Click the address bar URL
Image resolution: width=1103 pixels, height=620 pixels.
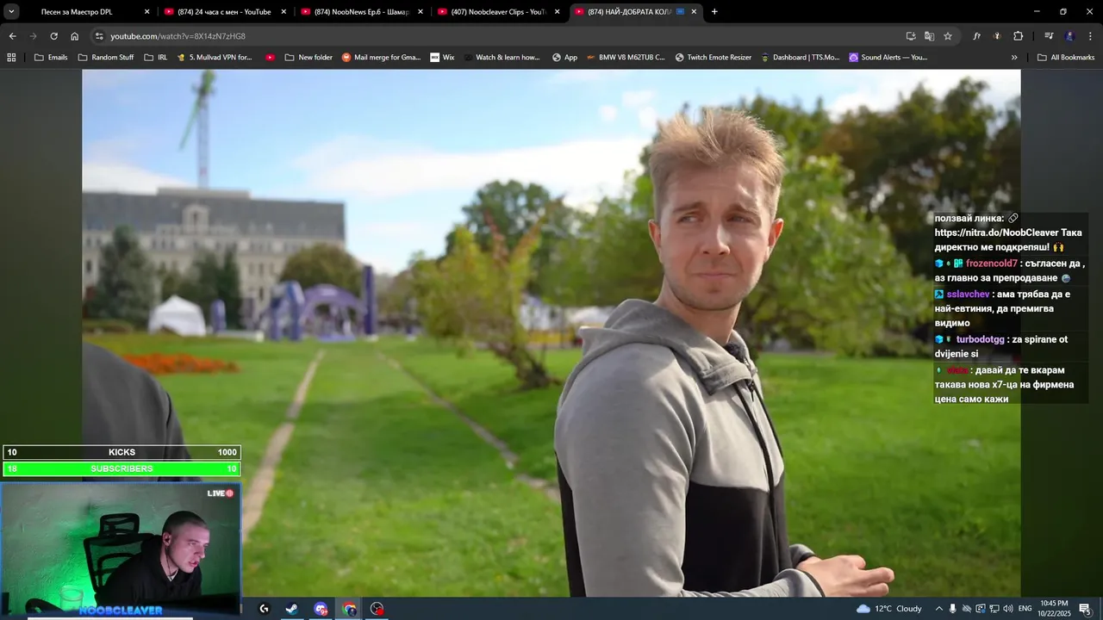click(178, 36)
